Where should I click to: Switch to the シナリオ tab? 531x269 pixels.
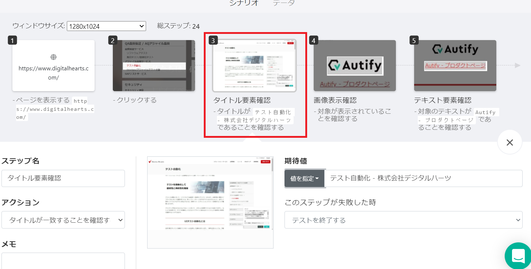click(x=244, y=3)
